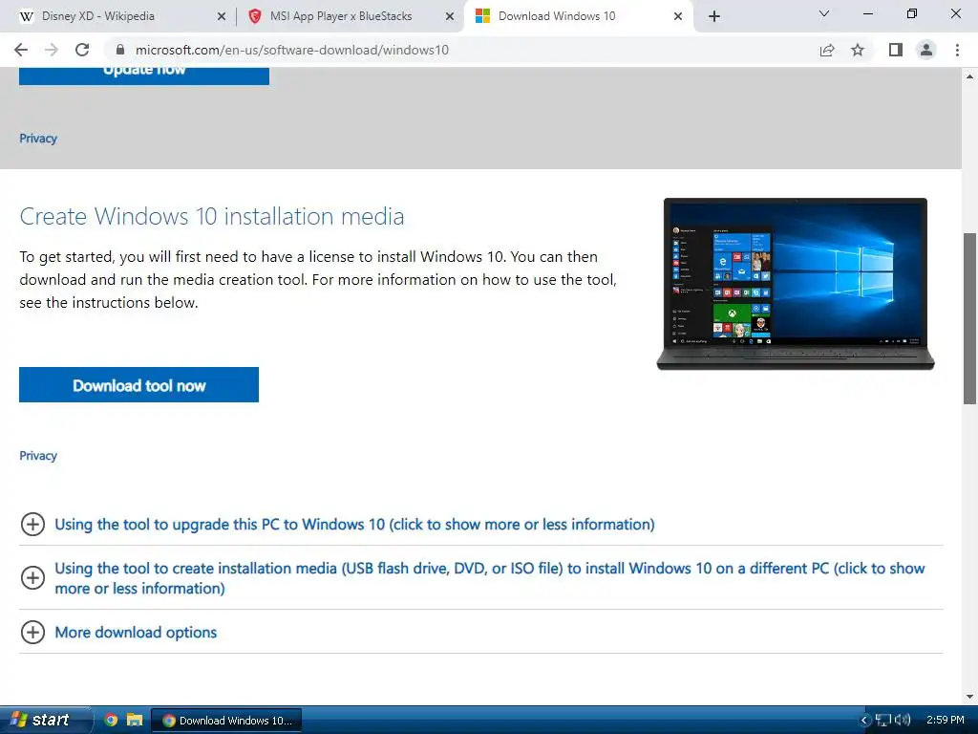Open a new browser tab
This screenshot has width=978, height=734.
pos(714,16)
